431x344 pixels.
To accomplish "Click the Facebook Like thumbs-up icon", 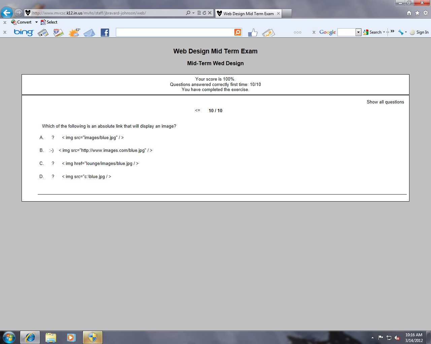I will (253, 33).
